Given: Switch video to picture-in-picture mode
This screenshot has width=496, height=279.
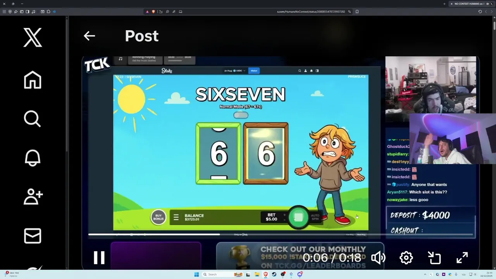Looking at the screenshot, I should (434, 258).
